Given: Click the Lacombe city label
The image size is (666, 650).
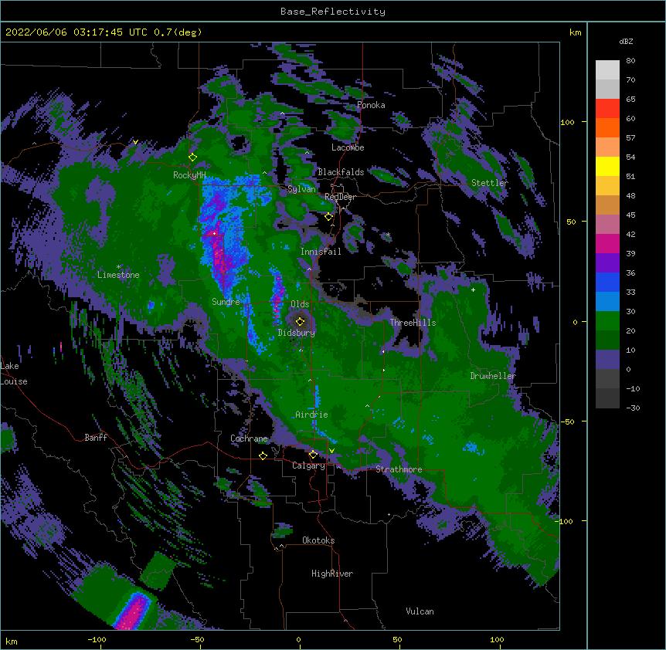Looking at the screenshot, I should click(348, 147).
